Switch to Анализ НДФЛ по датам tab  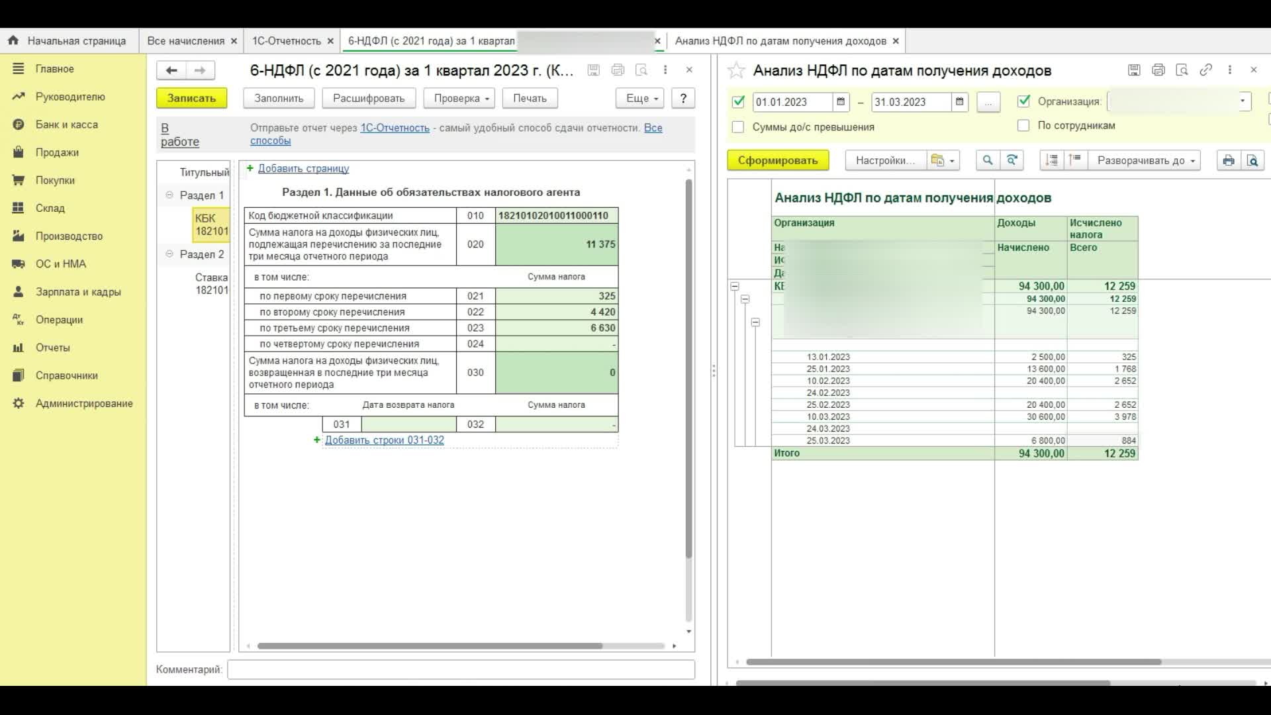[780, 40]
